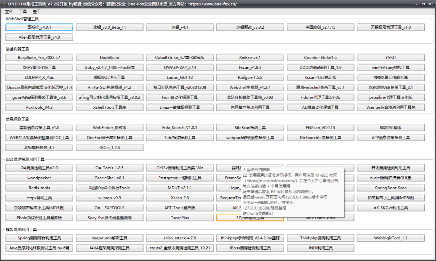This screenshot has width=436, height=261.
Task: Launch YAKIT
Action: coord(391,58)
